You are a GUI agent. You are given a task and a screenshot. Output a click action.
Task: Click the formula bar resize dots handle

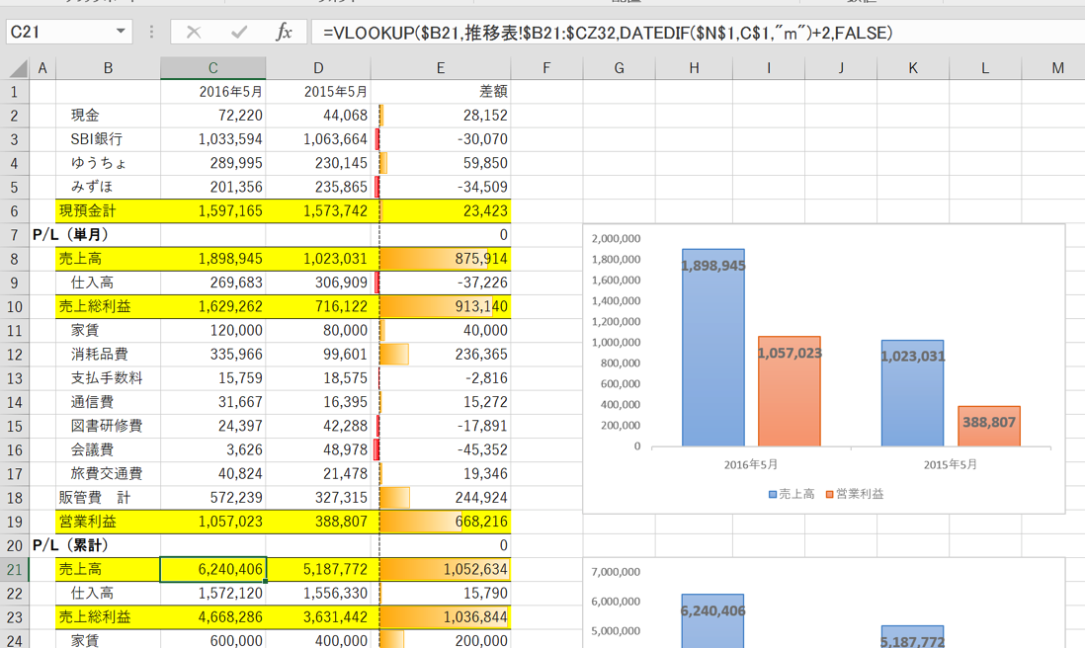click(151, 32)
